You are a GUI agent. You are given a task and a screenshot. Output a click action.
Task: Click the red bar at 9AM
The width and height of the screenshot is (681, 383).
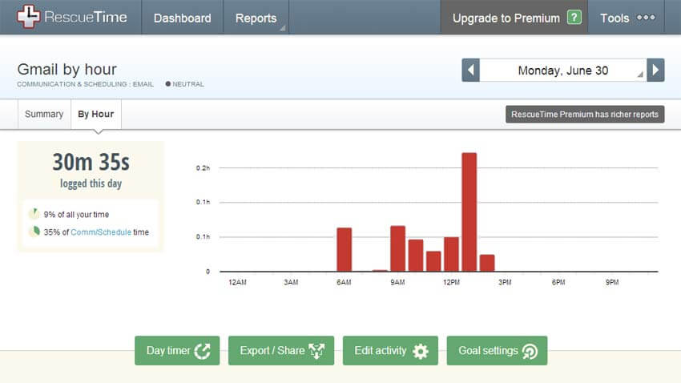(398, 248)
